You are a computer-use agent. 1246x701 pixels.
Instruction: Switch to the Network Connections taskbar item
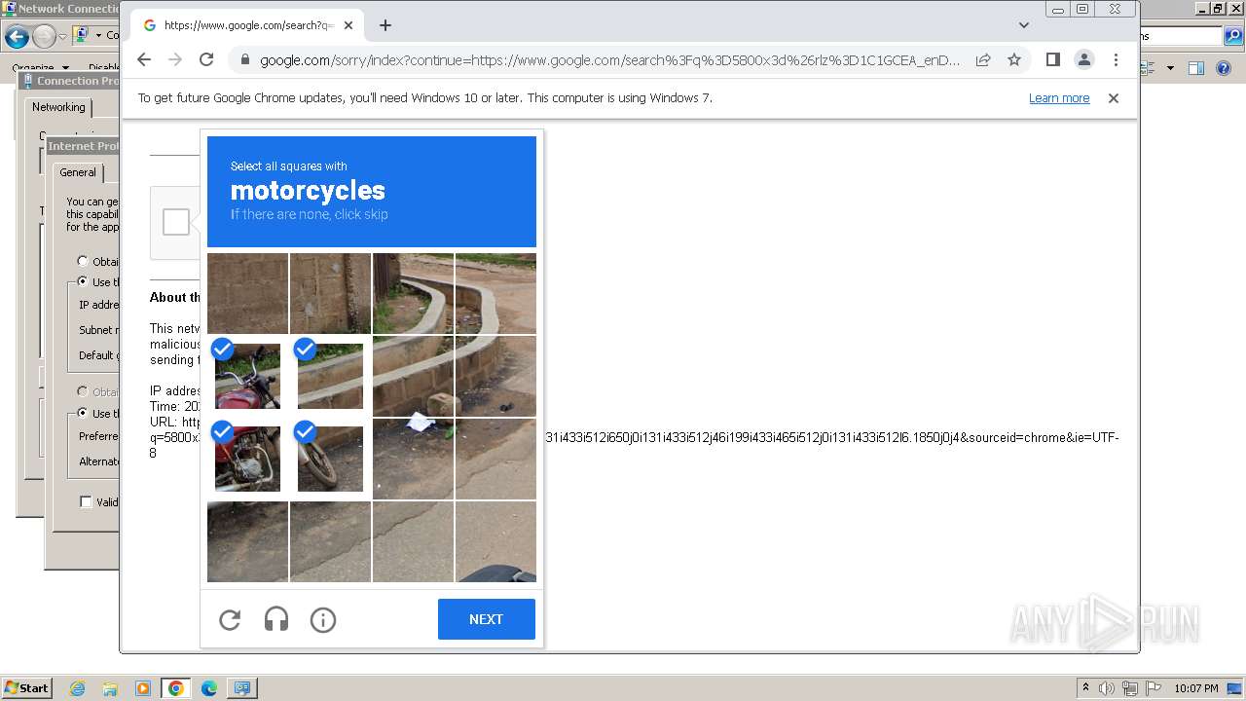click(x=241, y=688)
